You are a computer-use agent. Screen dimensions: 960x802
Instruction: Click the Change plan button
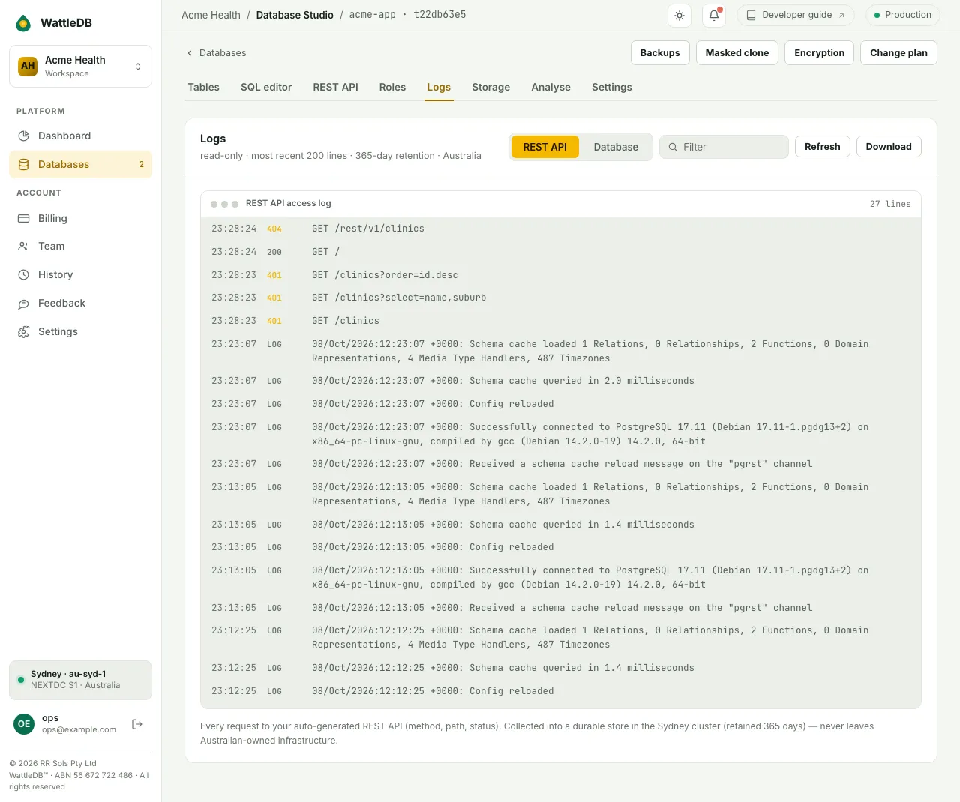(x=898, y=53)
